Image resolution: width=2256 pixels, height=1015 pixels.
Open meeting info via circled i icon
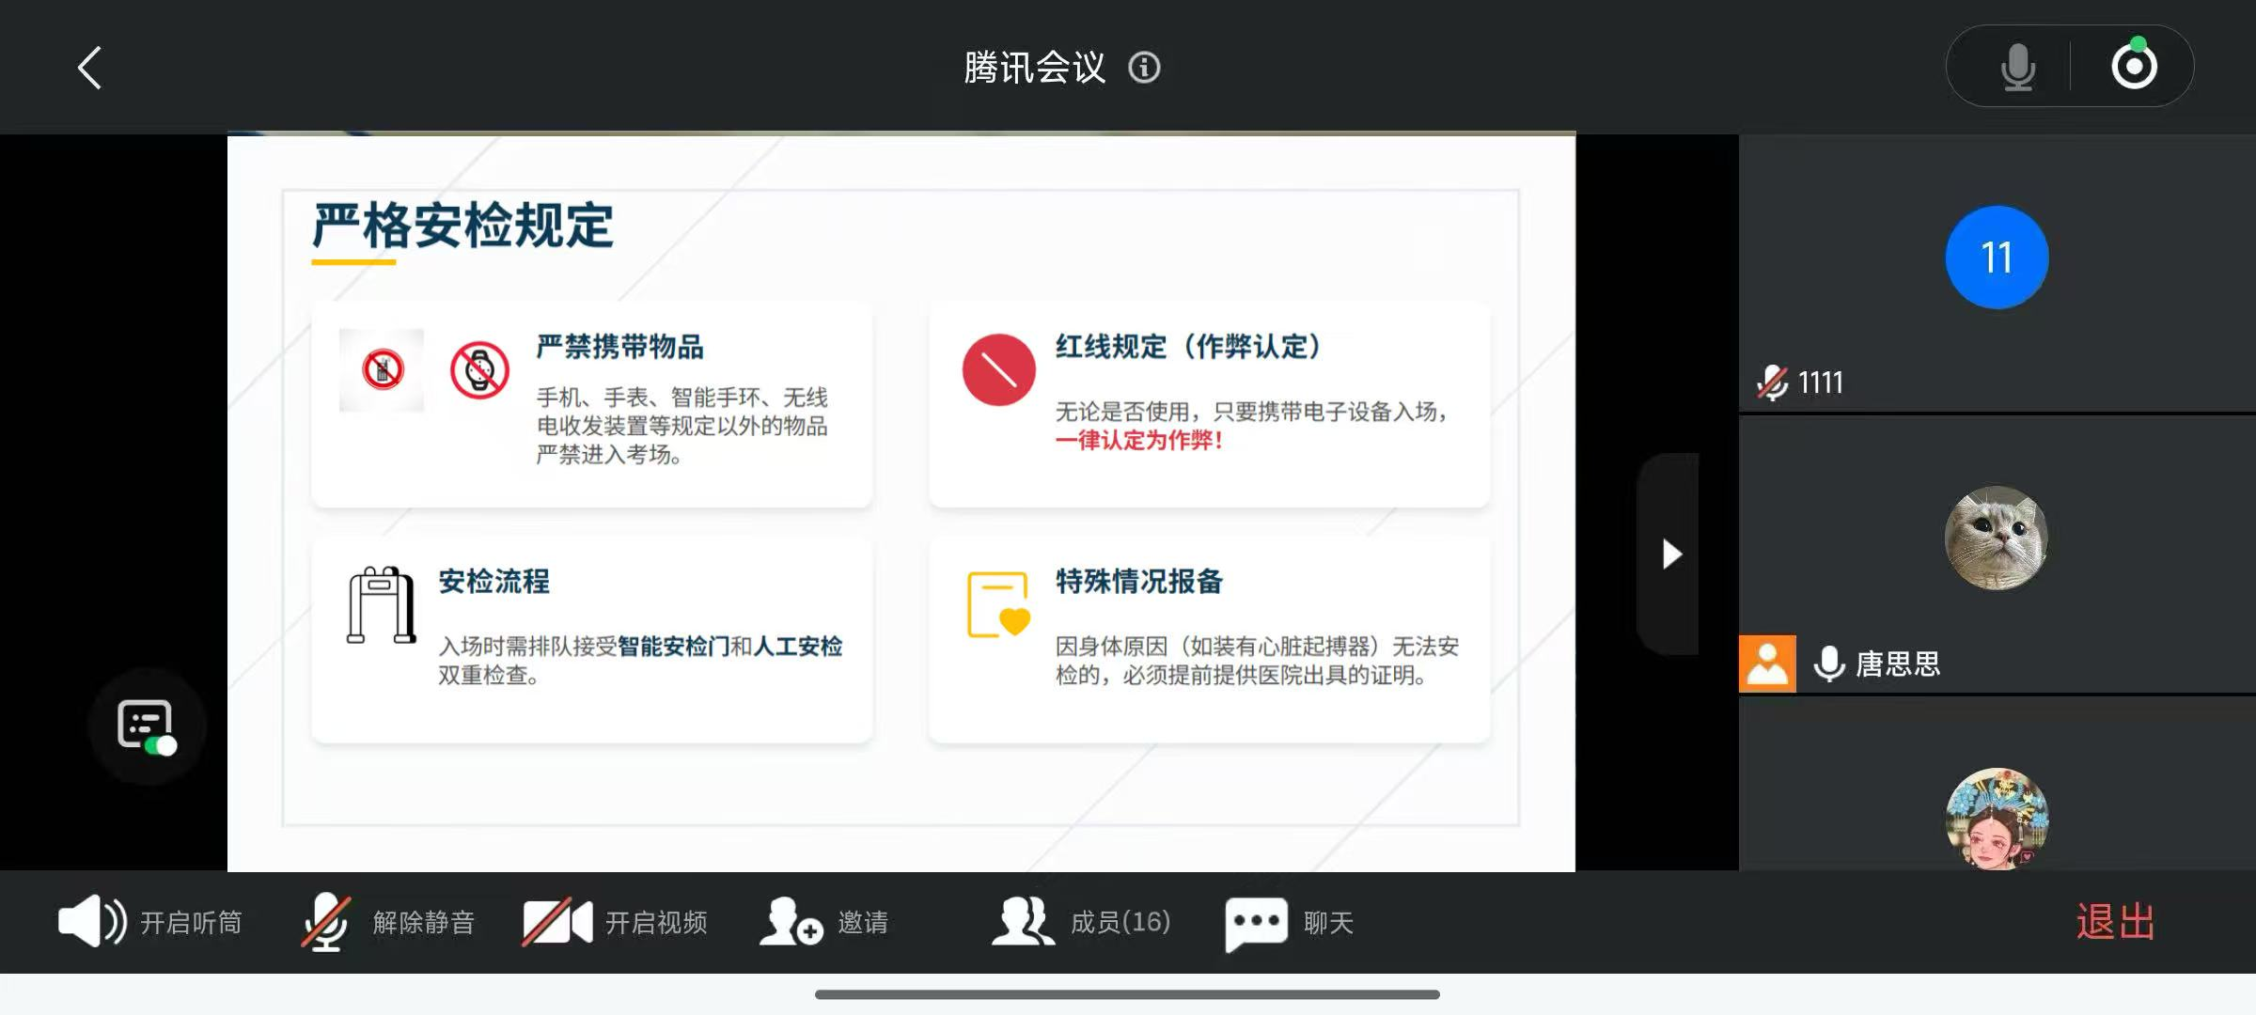tap(1143, 67)
